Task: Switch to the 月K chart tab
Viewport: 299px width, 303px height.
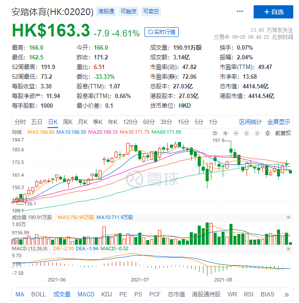Action: tap(83, 122)
